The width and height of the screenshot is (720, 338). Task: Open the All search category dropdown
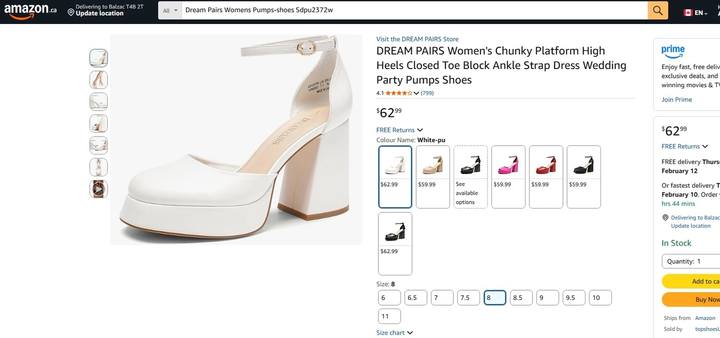pos(170,10)
